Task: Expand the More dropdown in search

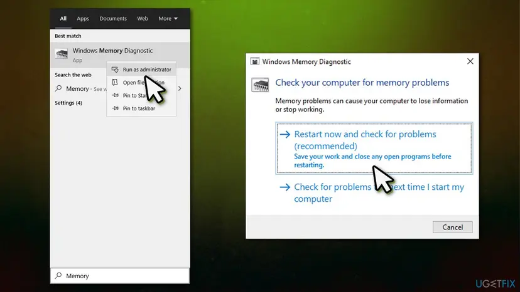Action: click(168, 19)
